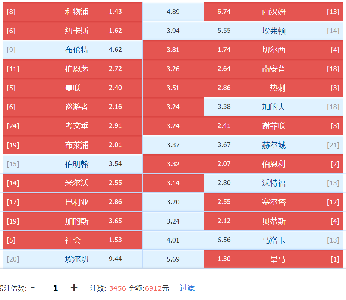This screenshot has height=300, width=346.
Task: Toggle the 3.24 draw in 巡游者 row
Action: click(x=173, y=107)
